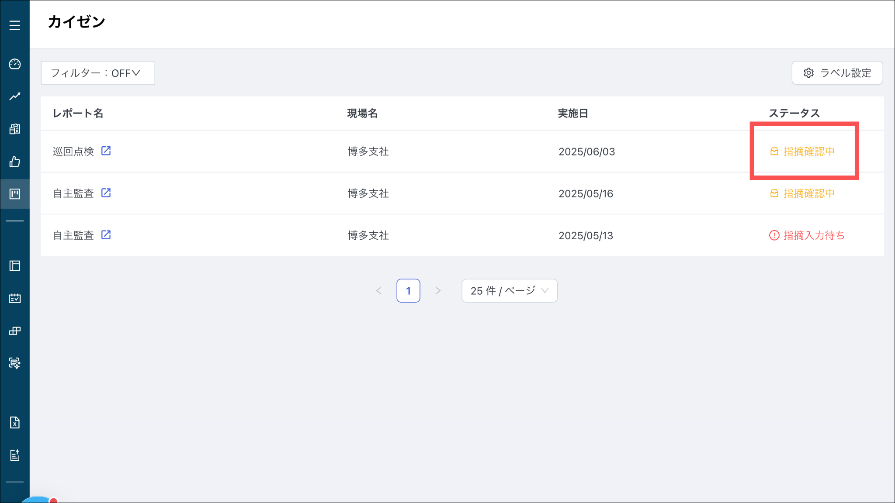Image resolution: width=895 pixels, height=503 pixels.
Task: Open external link for 巡回点検 report
Action: (x=106, y=151)
